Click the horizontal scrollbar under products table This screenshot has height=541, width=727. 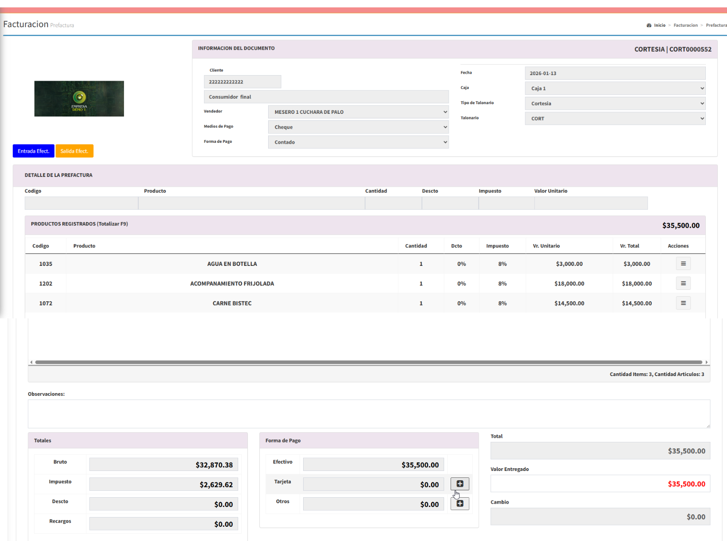[369, 362]
